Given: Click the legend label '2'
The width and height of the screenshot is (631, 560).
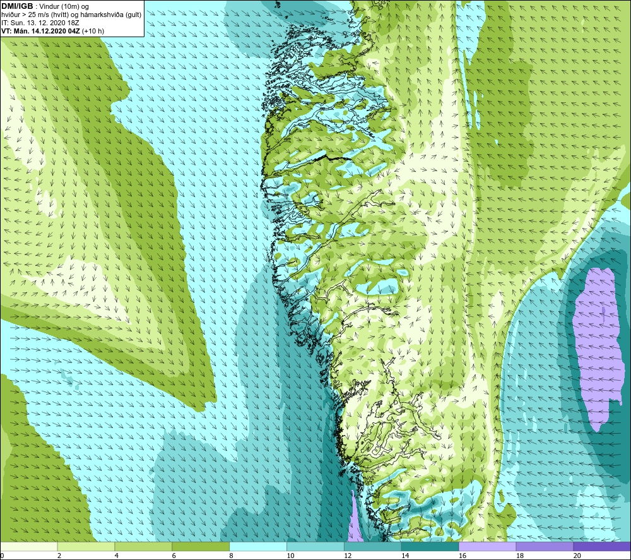Looking at the screenshot, I should 59,556.
